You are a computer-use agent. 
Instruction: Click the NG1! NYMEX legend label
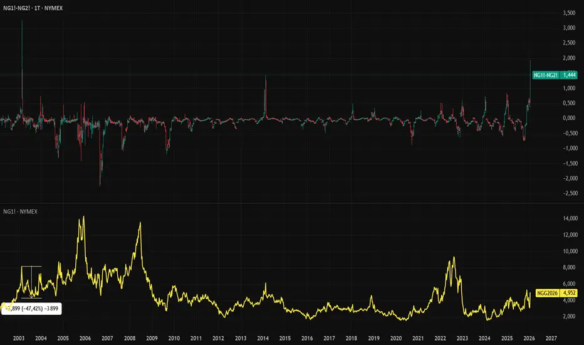(20, 211)
